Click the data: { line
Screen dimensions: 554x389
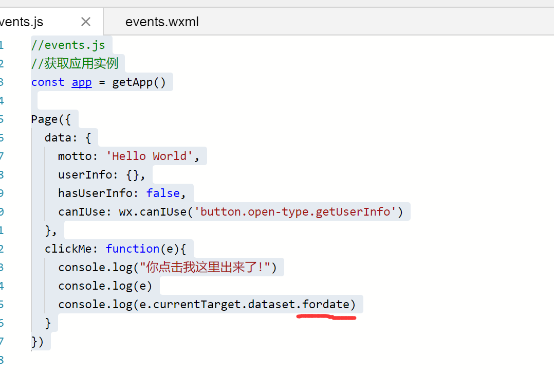click(x=68, y=137)
